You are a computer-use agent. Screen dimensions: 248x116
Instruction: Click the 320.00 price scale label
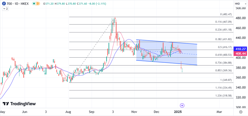240,98
